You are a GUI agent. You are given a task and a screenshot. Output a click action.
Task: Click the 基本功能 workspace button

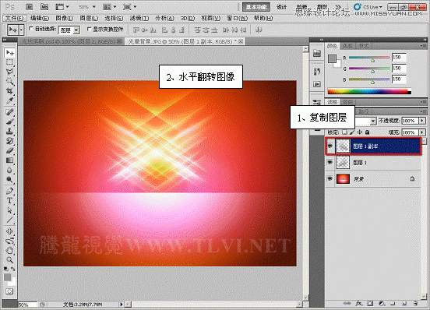256,7
